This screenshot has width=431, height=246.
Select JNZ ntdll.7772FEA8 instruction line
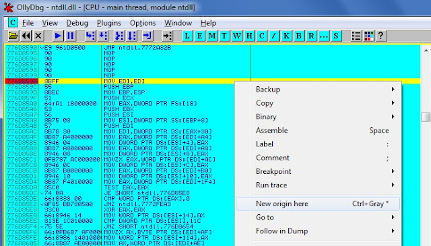(137, 204)
